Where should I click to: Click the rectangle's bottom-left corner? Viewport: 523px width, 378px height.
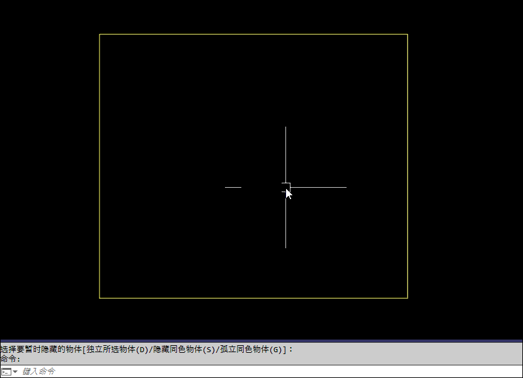(100, 298)
